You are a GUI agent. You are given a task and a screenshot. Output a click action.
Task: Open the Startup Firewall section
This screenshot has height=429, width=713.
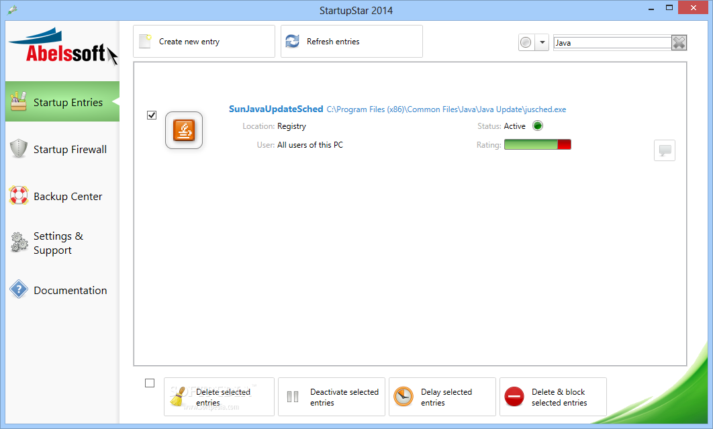point(62,149)
